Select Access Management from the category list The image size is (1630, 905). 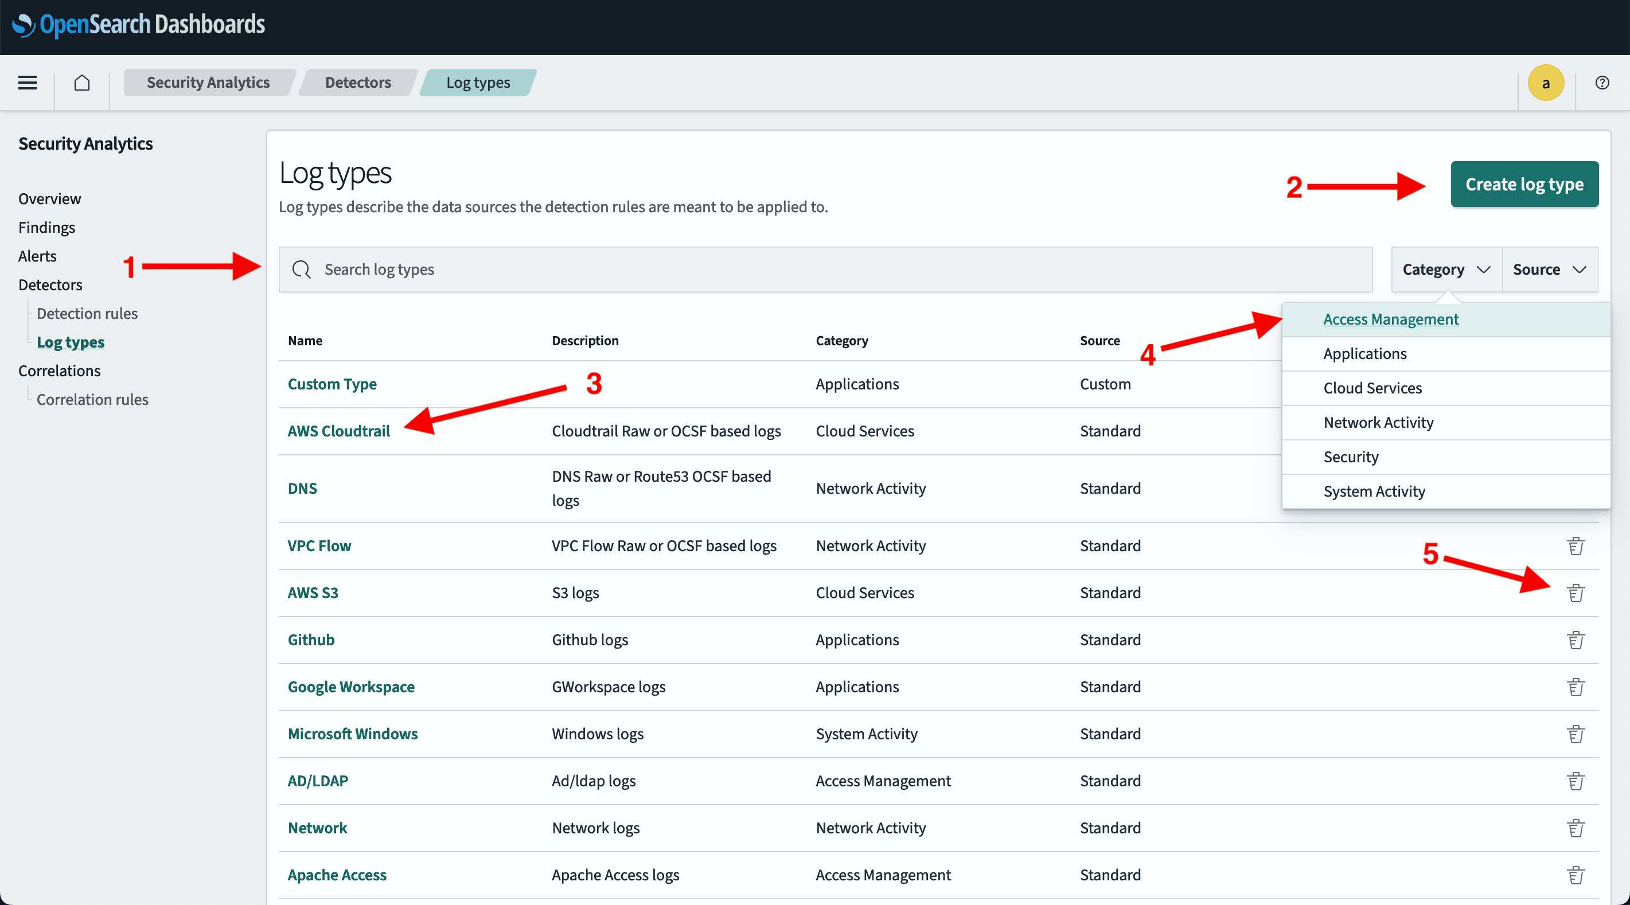point(1390,319)
